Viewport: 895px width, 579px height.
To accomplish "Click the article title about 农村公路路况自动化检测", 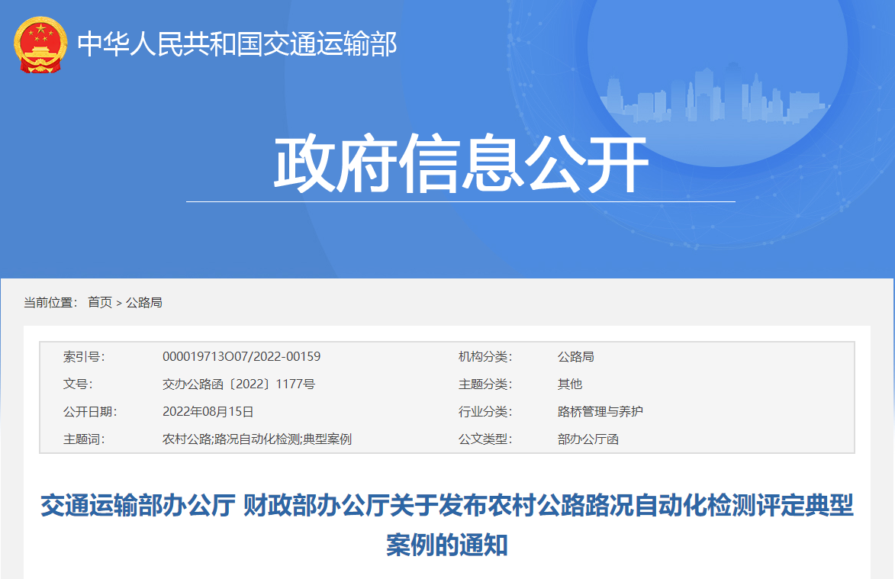I will (x=447, y=525).
